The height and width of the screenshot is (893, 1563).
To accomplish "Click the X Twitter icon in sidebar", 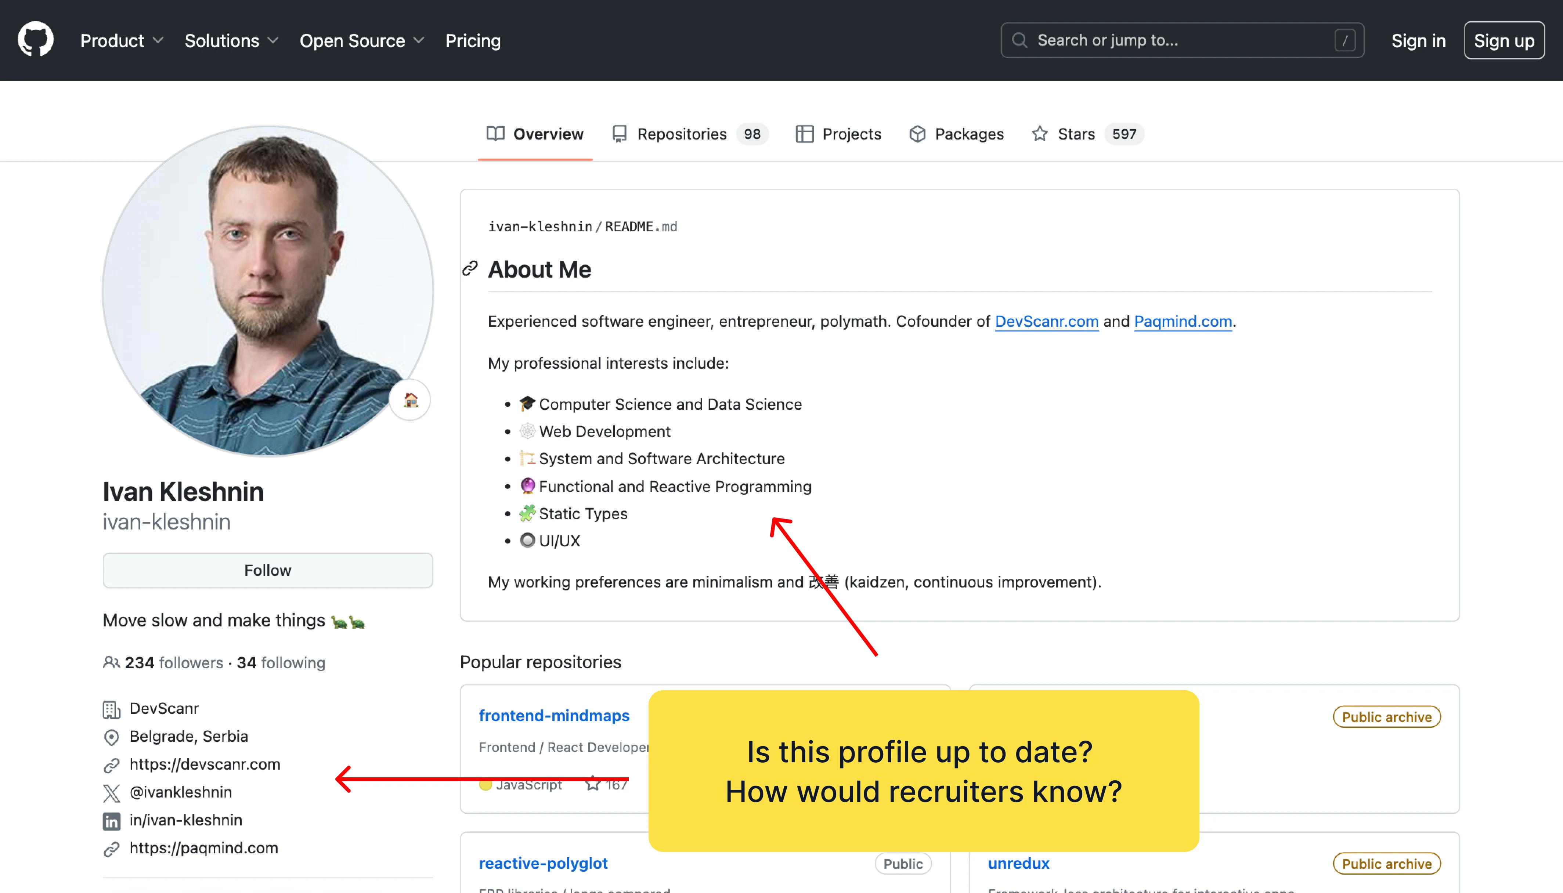I will point(111,792).
